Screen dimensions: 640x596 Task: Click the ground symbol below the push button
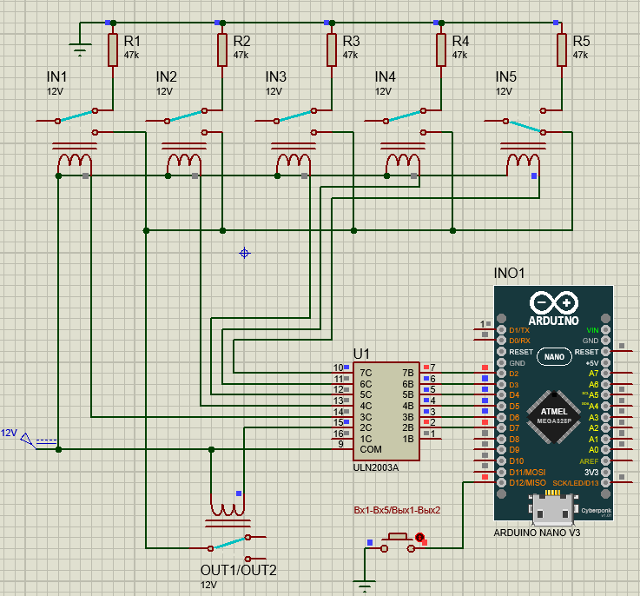(x=365, y=586)
